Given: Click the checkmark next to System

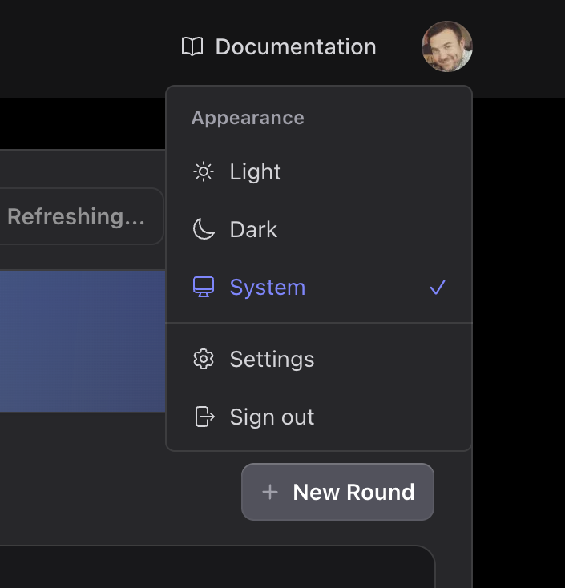Looking at the screenshot, I should [x=438, y=288].
